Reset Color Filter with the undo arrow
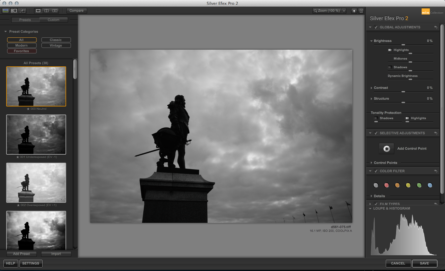The height and width of the screenshot is (271, 445). pyautogui.click(x=436, y=171)
